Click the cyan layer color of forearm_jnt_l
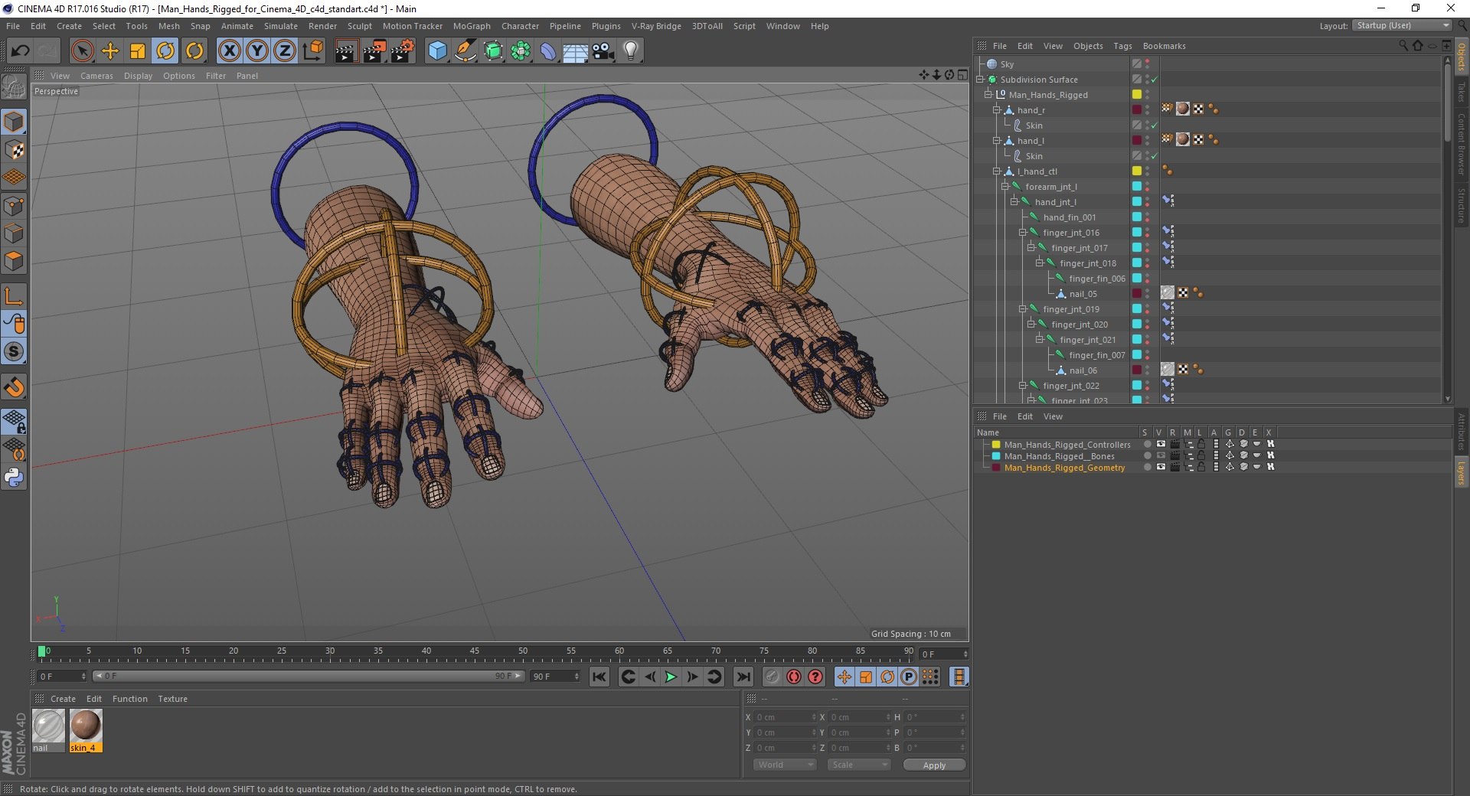Viewport: 1470px width, 796px height. pyautogui.click(x=1137, y=187)
